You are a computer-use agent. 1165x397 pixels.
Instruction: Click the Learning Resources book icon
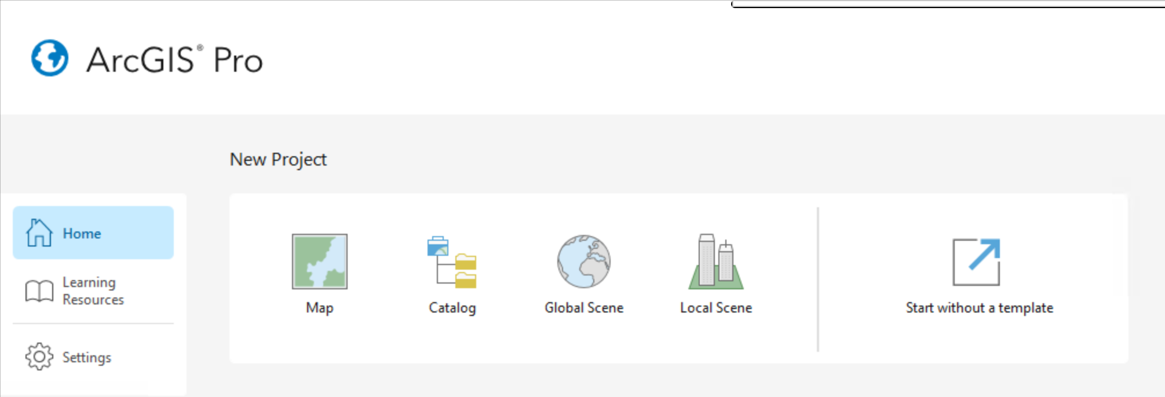[x=39, y=291]
